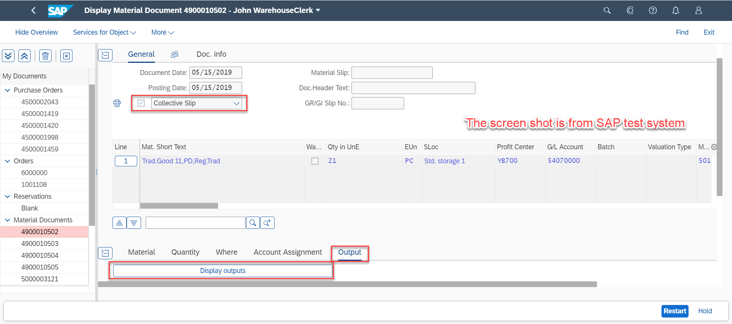The height and width of the screenshot is (324, 732).
Task: Collapse the Purchase Orders tree node
Action: coord(7,90)
